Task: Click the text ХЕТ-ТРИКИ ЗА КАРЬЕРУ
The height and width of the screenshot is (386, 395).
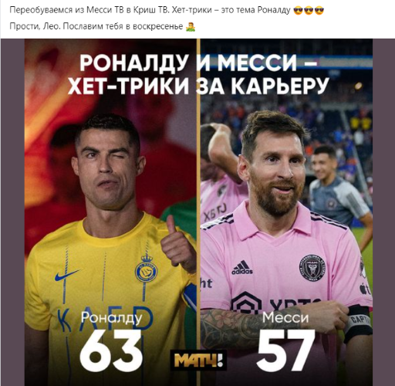Action: (x=198, y=86)
